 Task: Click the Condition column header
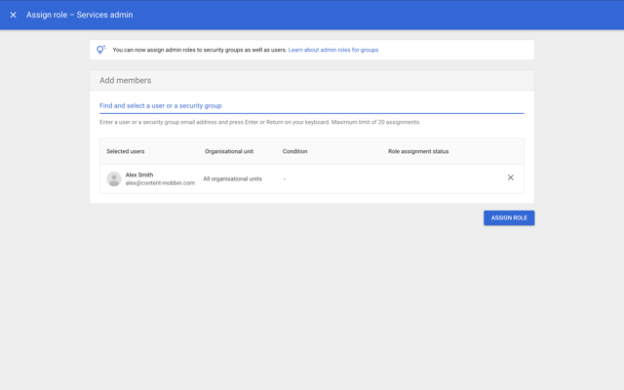294,151
